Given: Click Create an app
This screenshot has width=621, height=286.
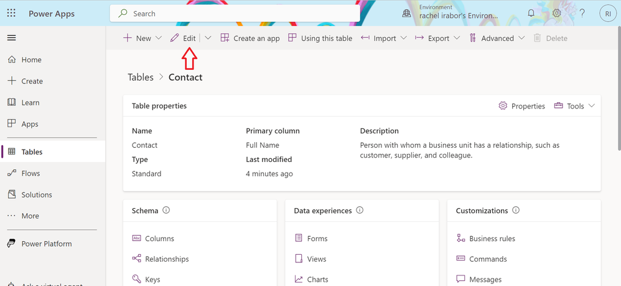Looking at the screenshot, I should 250,38.
